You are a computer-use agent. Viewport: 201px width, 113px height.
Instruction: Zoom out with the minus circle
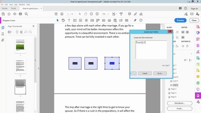(91, 14)
